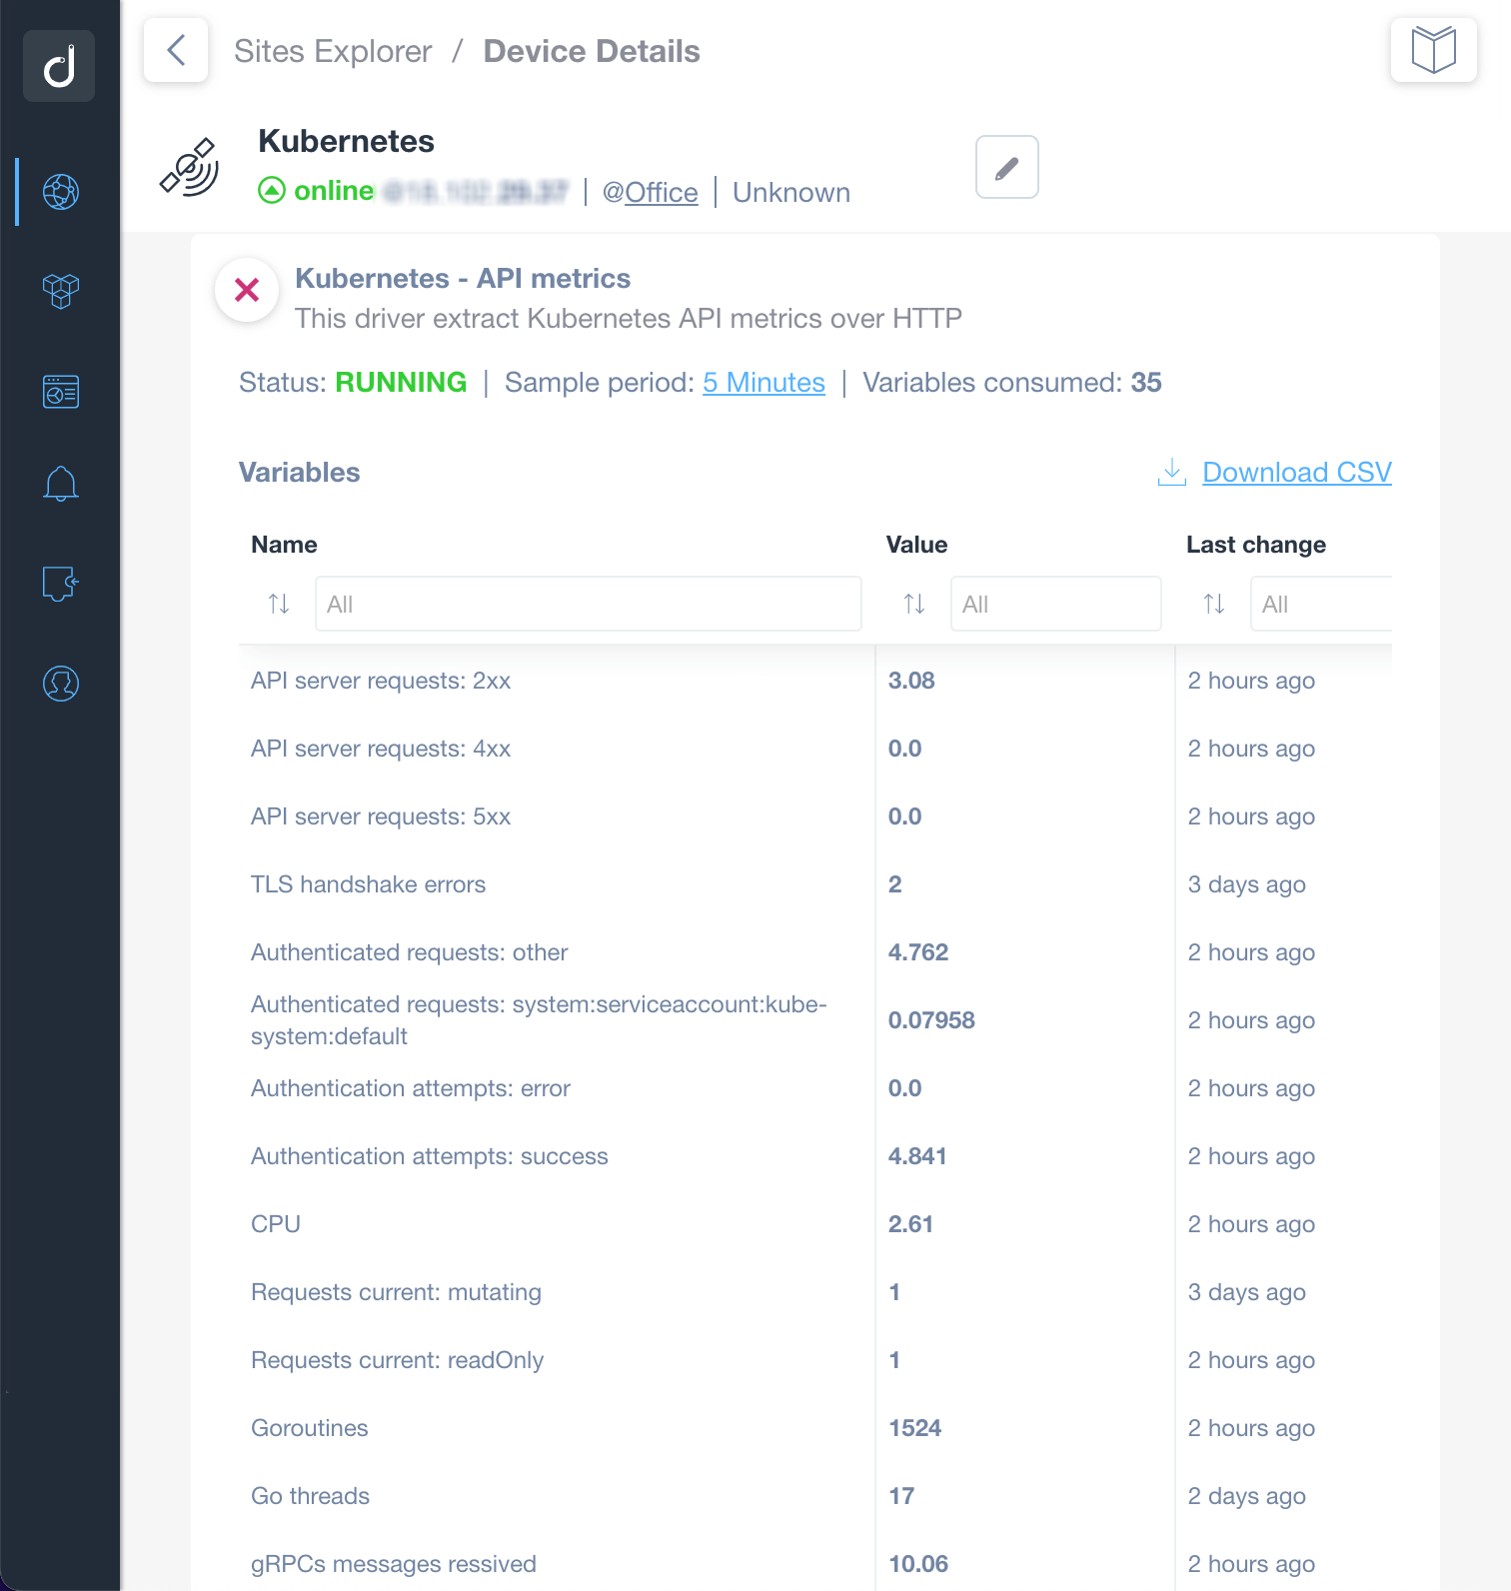The image size is (1511, 1591).
Task: Select 'Authentication attempts: error' variable
Action: pos(411,1088)
